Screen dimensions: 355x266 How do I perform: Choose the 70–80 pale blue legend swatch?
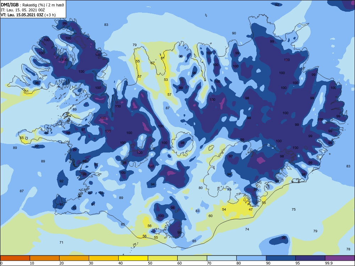tap(222, 258)
